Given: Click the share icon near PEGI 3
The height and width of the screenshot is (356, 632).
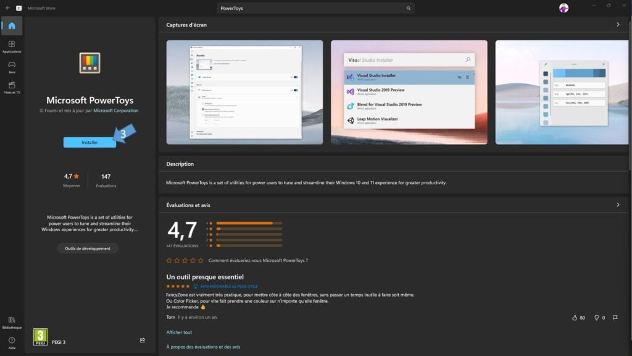Looking at the screenshot, I should [x=143, y=341].
